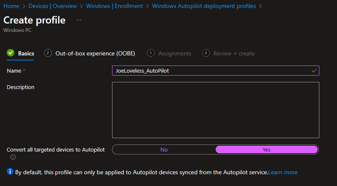Click the 'Windows PC' subtitle text
The width and height of the screenshot is (337, 186).
click(x=17, y=30)
